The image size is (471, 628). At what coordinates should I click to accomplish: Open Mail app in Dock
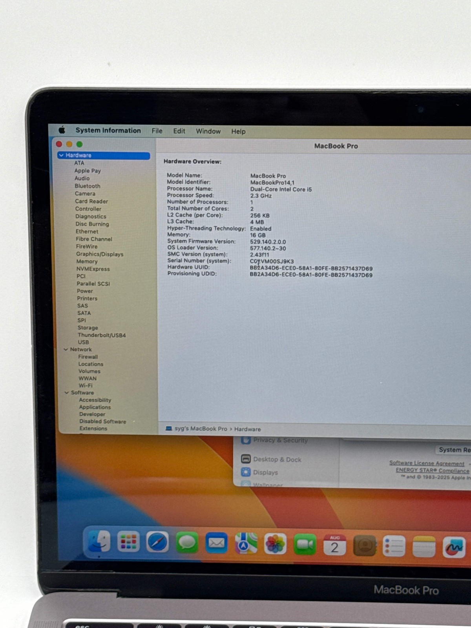tap(216, 543)
